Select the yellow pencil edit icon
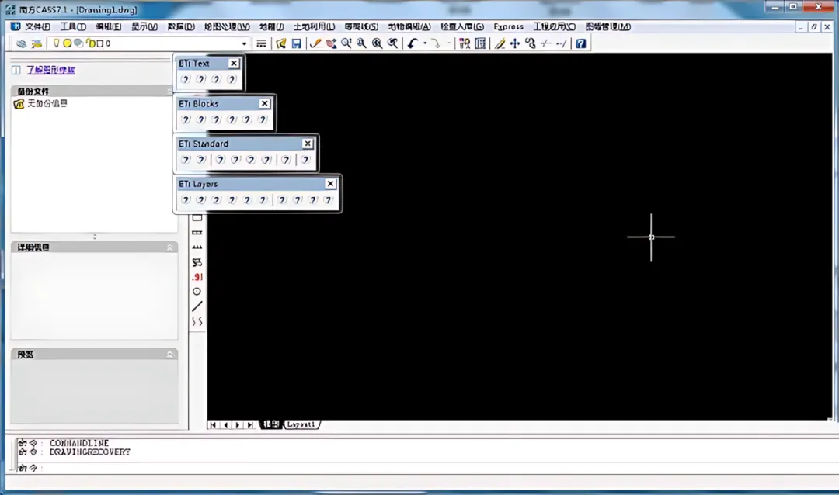Screen dimensions: 839x495 click(x=500, y=43)
